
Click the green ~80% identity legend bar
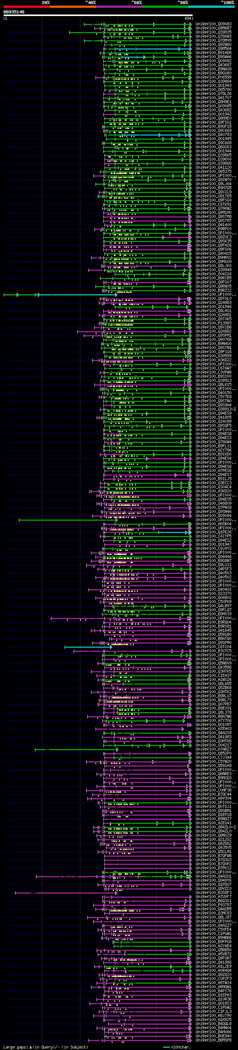coord(165,7)
